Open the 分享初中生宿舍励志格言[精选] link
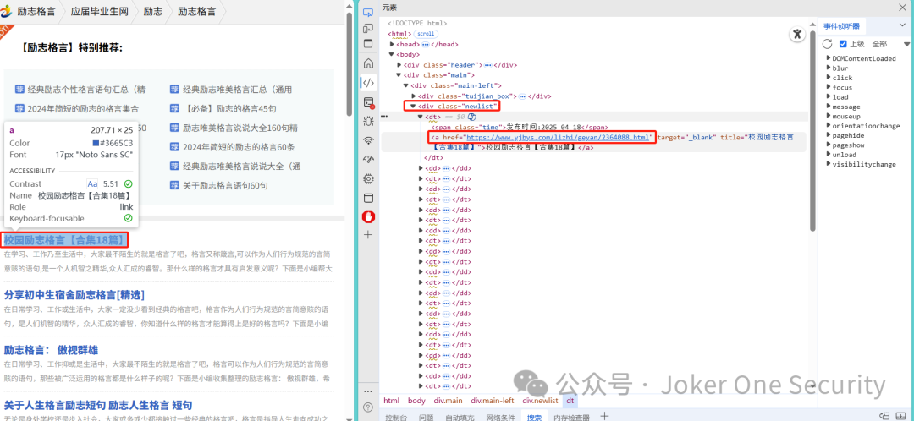 [74, 295]
